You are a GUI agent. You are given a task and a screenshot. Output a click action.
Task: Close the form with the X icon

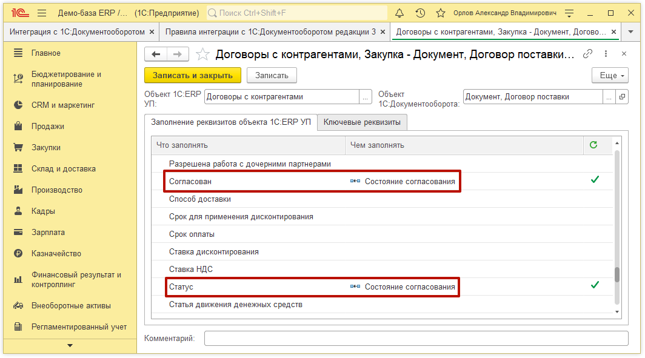624,54
